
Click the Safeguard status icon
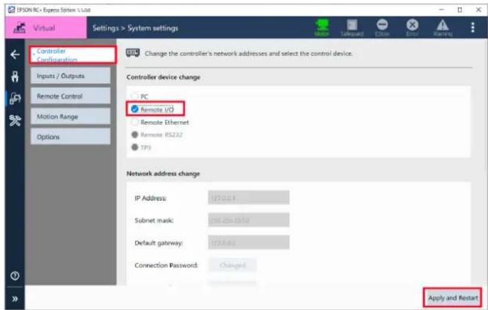[352, 28]
